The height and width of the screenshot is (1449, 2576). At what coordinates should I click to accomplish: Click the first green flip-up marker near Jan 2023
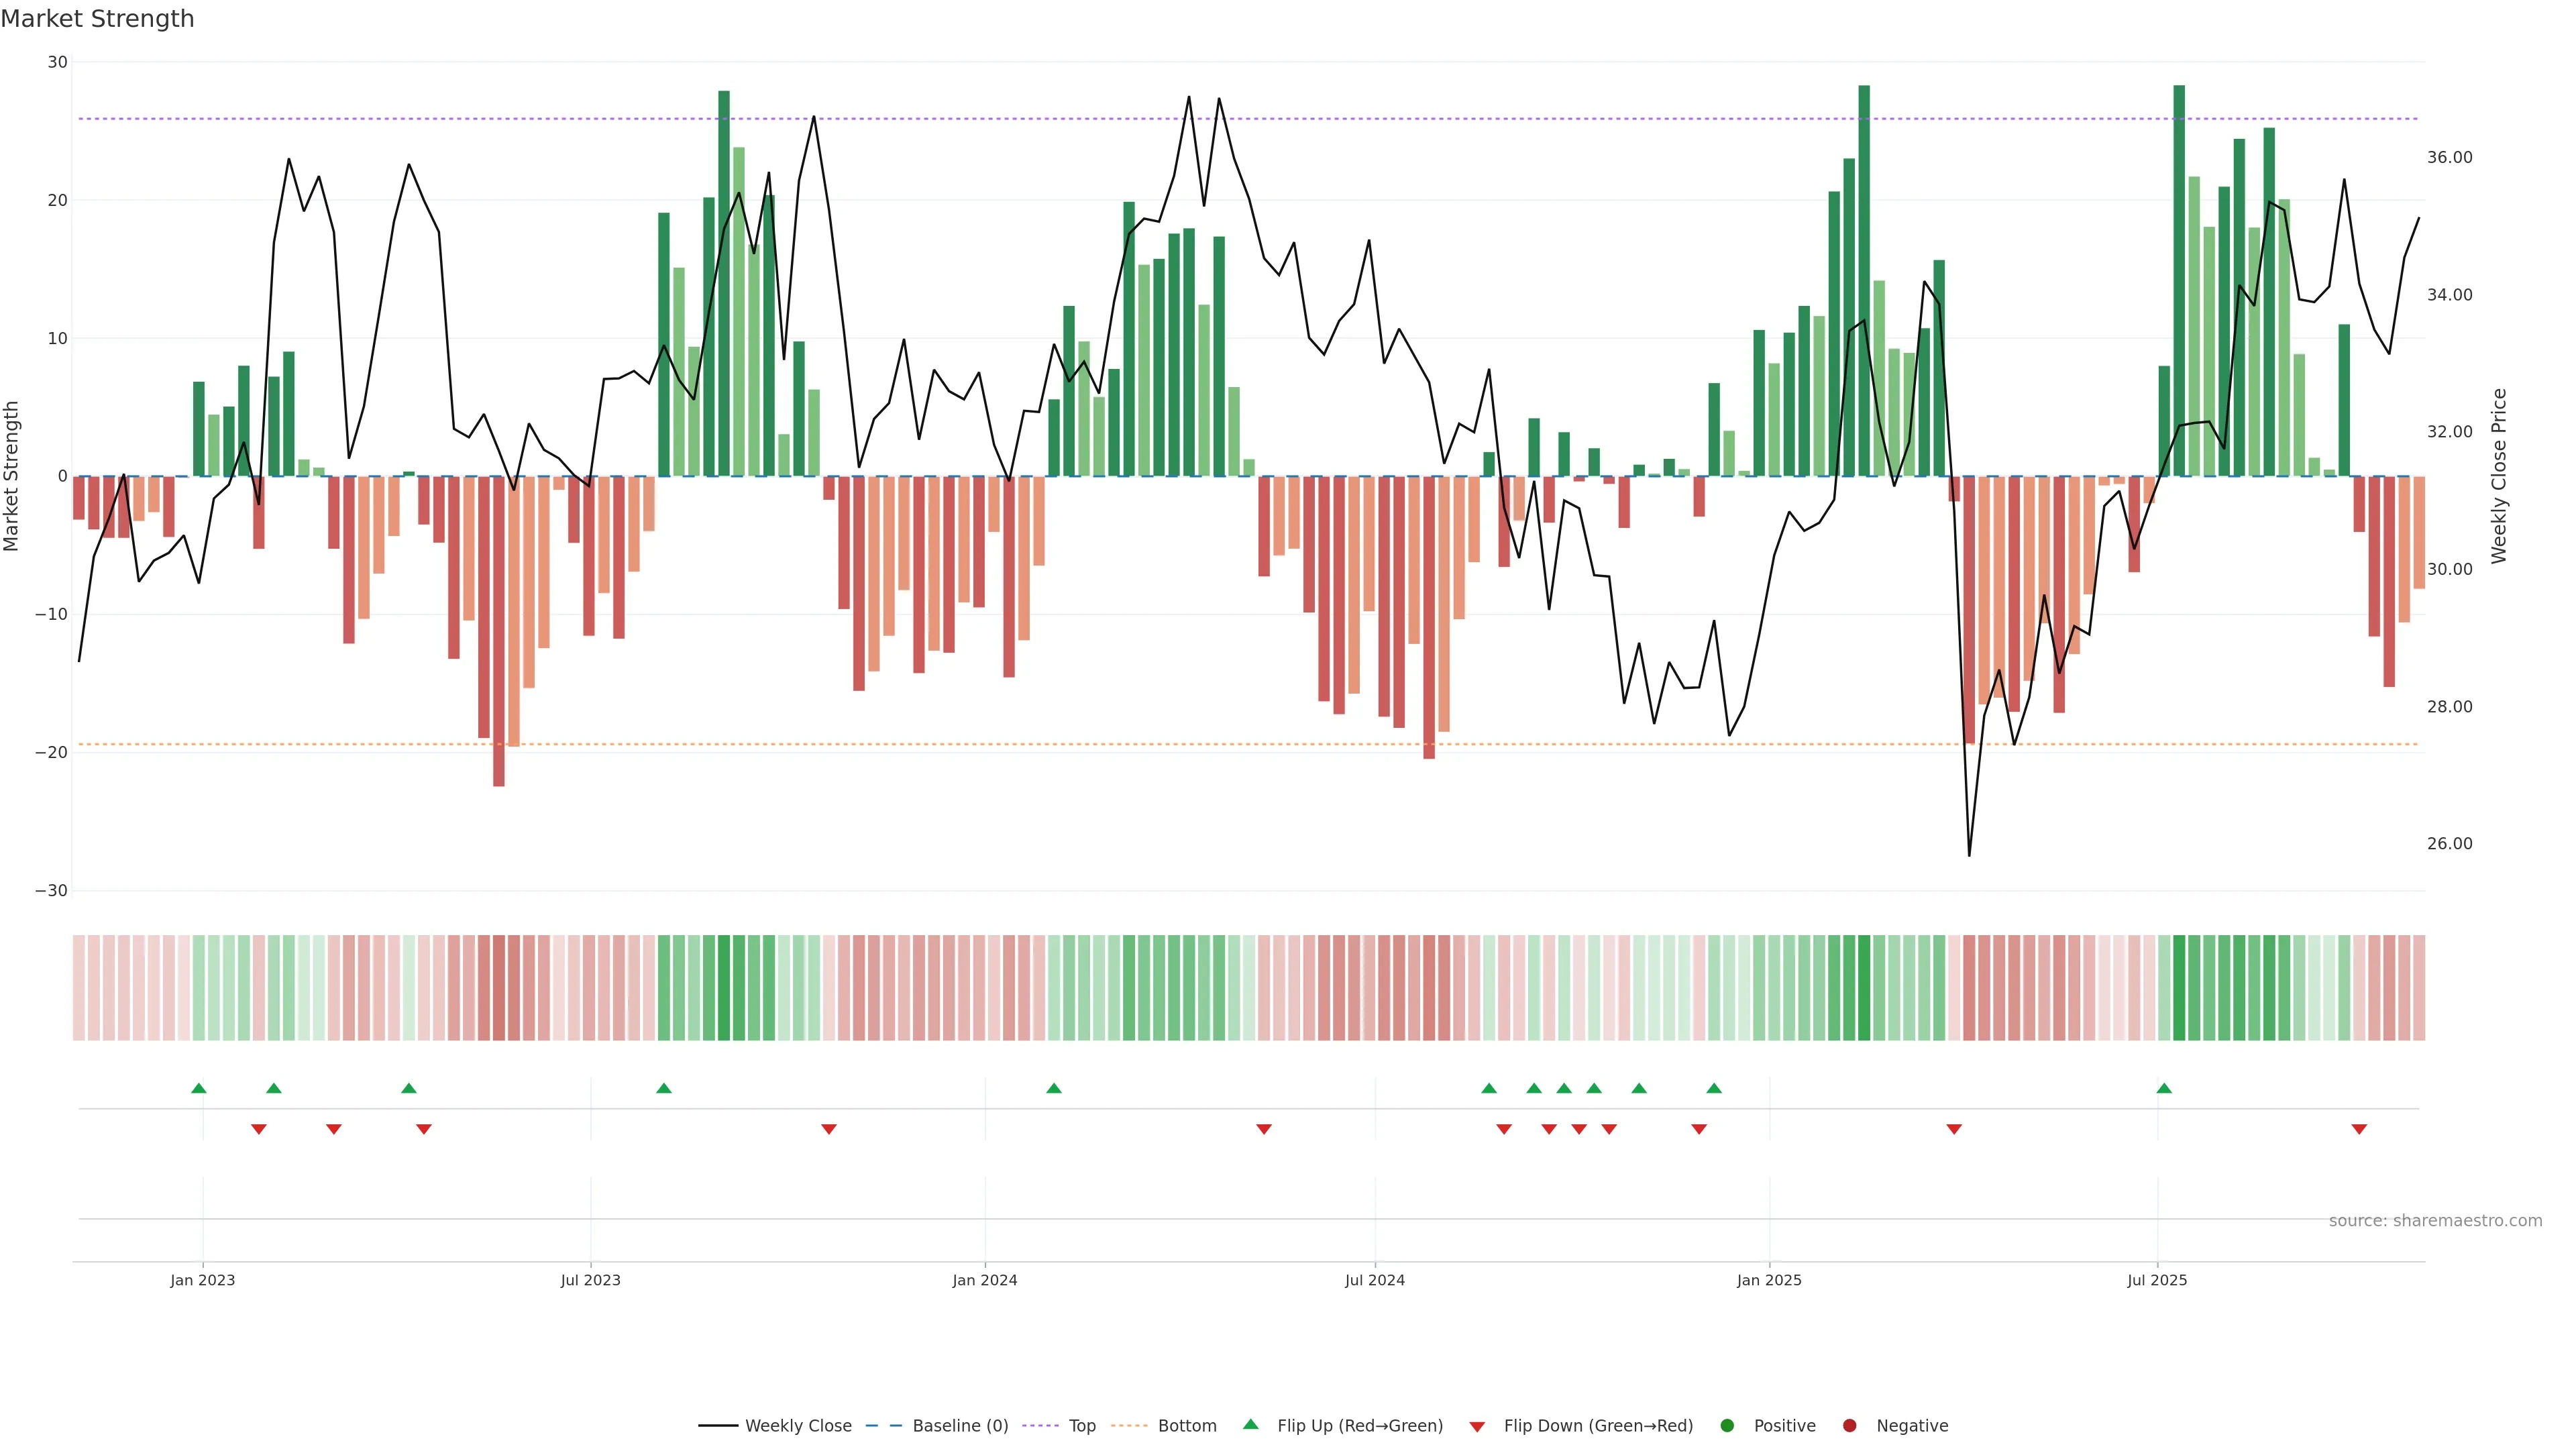pyautogui.click(x=199, y=1088)
